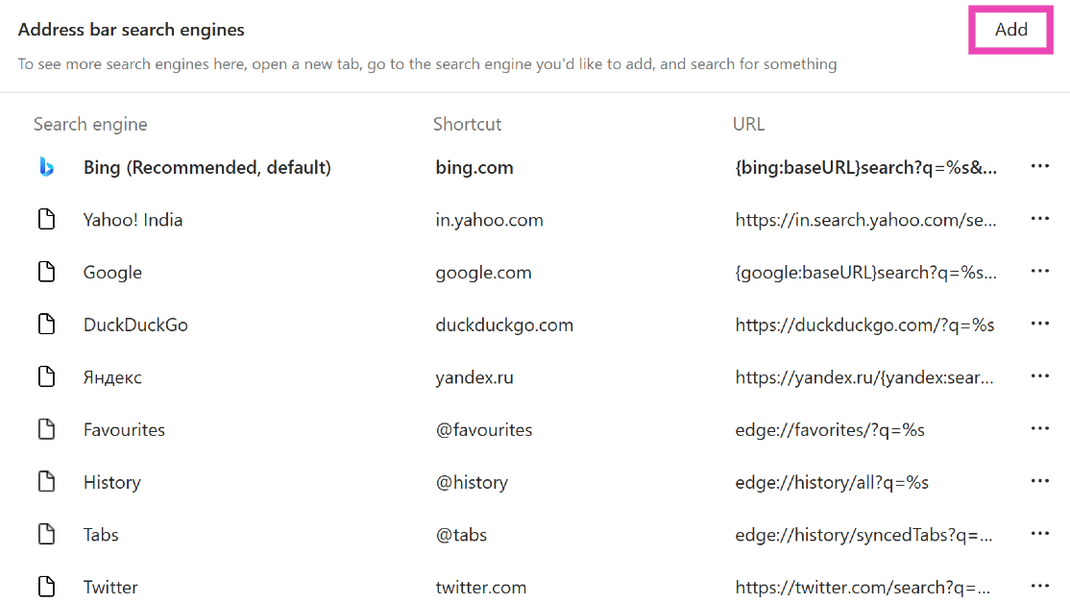Viewport: 1070px width, 603px height.
Task: Open more actions for History row
Action: pos(1039,482)
